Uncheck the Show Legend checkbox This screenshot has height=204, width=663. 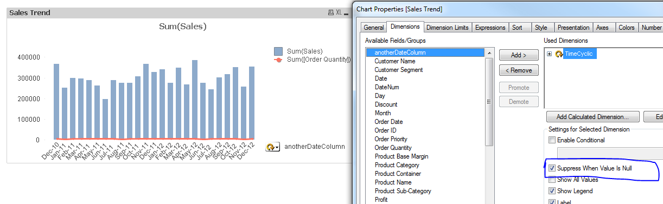[x=552, y=191]
